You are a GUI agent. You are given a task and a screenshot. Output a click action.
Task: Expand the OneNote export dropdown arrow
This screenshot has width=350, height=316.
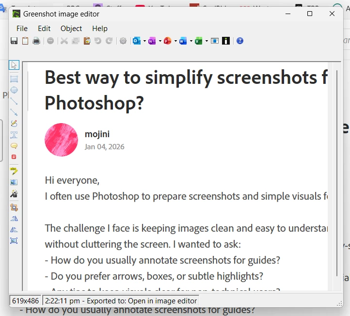tap(160, 41)
